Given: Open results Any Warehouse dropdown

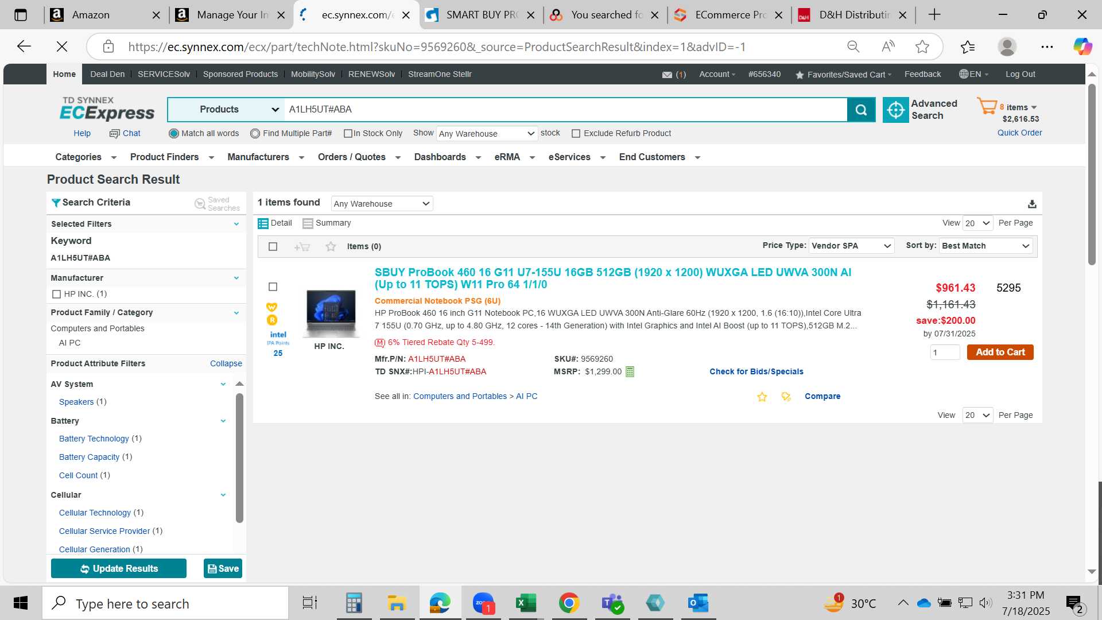Looking at the screenshot, I should click(x=382, y=204).
